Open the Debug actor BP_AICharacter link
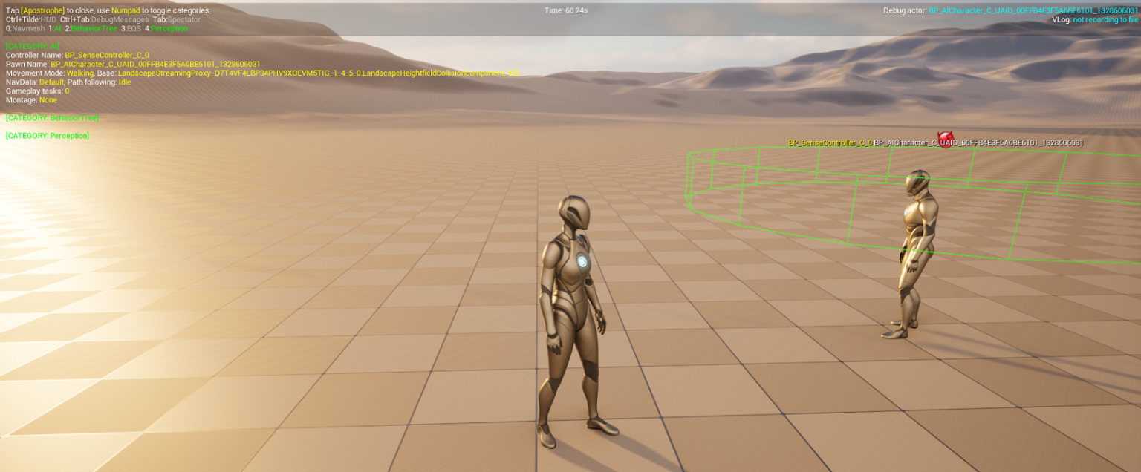Viewport: 1141px width, 472px height. click(1033, 11)
